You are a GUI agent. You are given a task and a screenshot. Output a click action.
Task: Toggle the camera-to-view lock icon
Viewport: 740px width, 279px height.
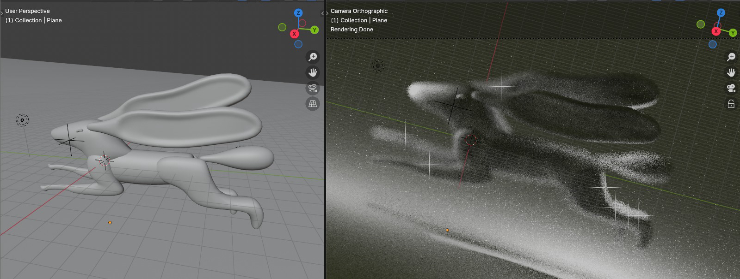(x=731, y=104)
